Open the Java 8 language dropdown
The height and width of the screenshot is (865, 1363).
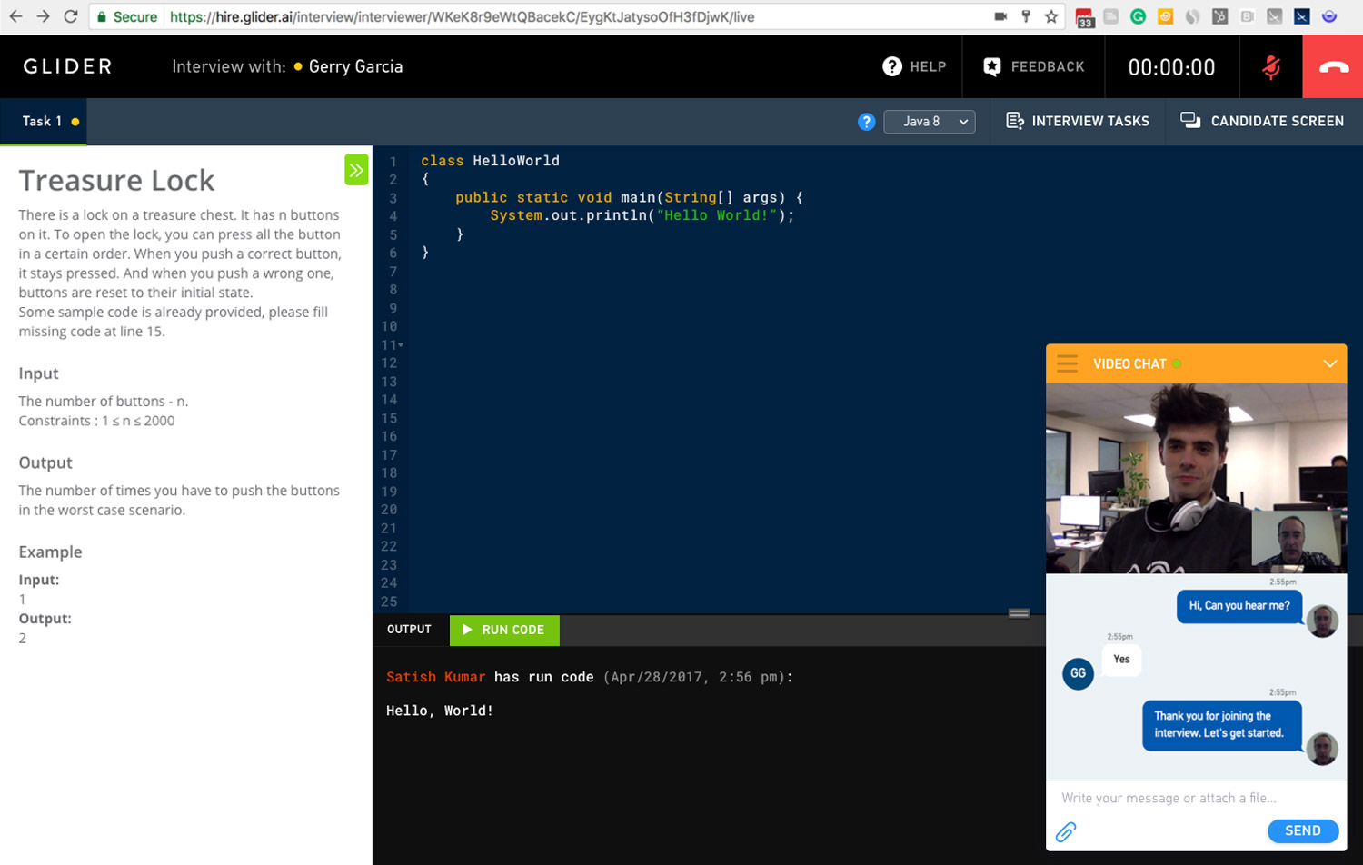[x=929, y=122]
